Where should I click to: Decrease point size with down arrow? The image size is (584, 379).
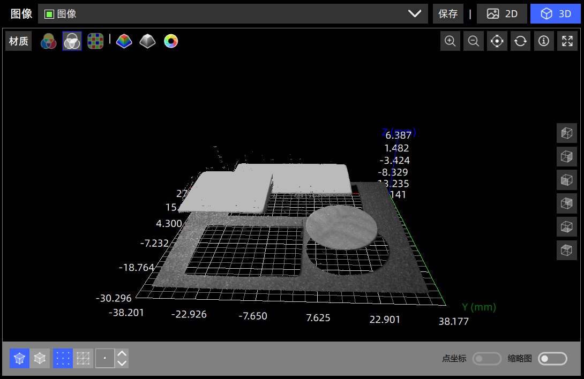pyautogui.click(x=122, y=363)
